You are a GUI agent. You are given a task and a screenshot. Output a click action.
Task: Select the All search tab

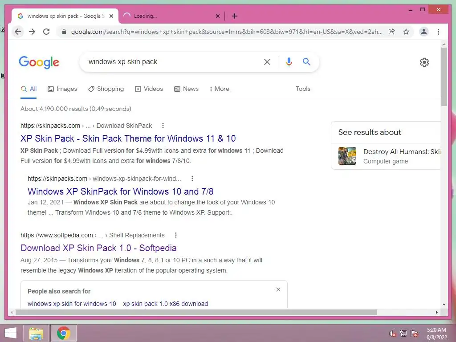(28, 89)
